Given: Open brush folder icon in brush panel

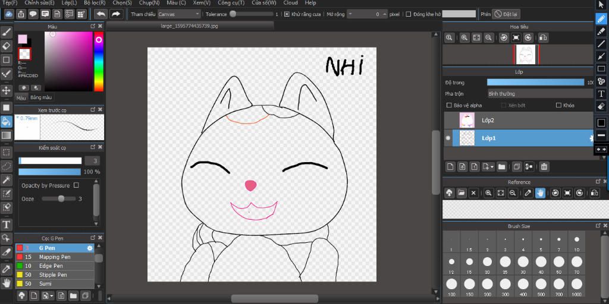Looking at the screenshot, I should [73, 296].
